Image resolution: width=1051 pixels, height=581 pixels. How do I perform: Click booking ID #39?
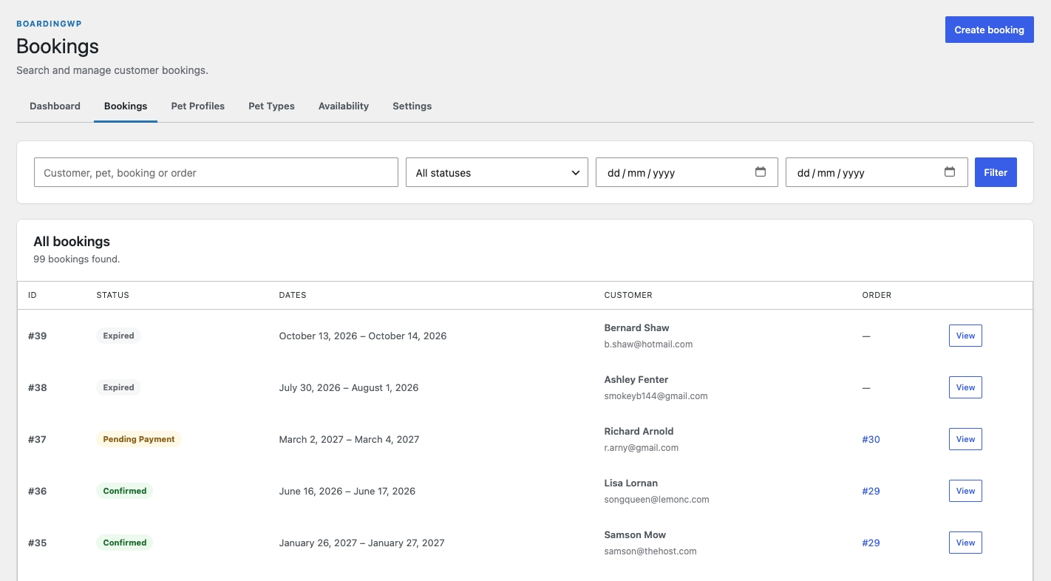[x=37, y=336]
